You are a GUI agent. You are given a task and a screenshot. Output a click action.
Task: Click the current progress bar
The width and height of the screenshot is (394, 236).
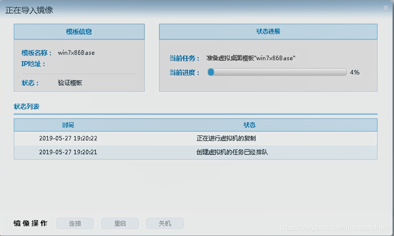pos(277,72)
